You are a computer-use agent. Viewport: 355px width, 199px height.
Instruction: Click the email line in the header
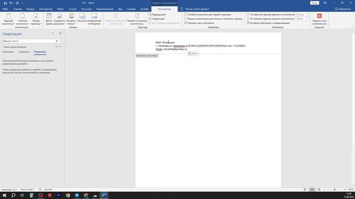click(171, 49)
